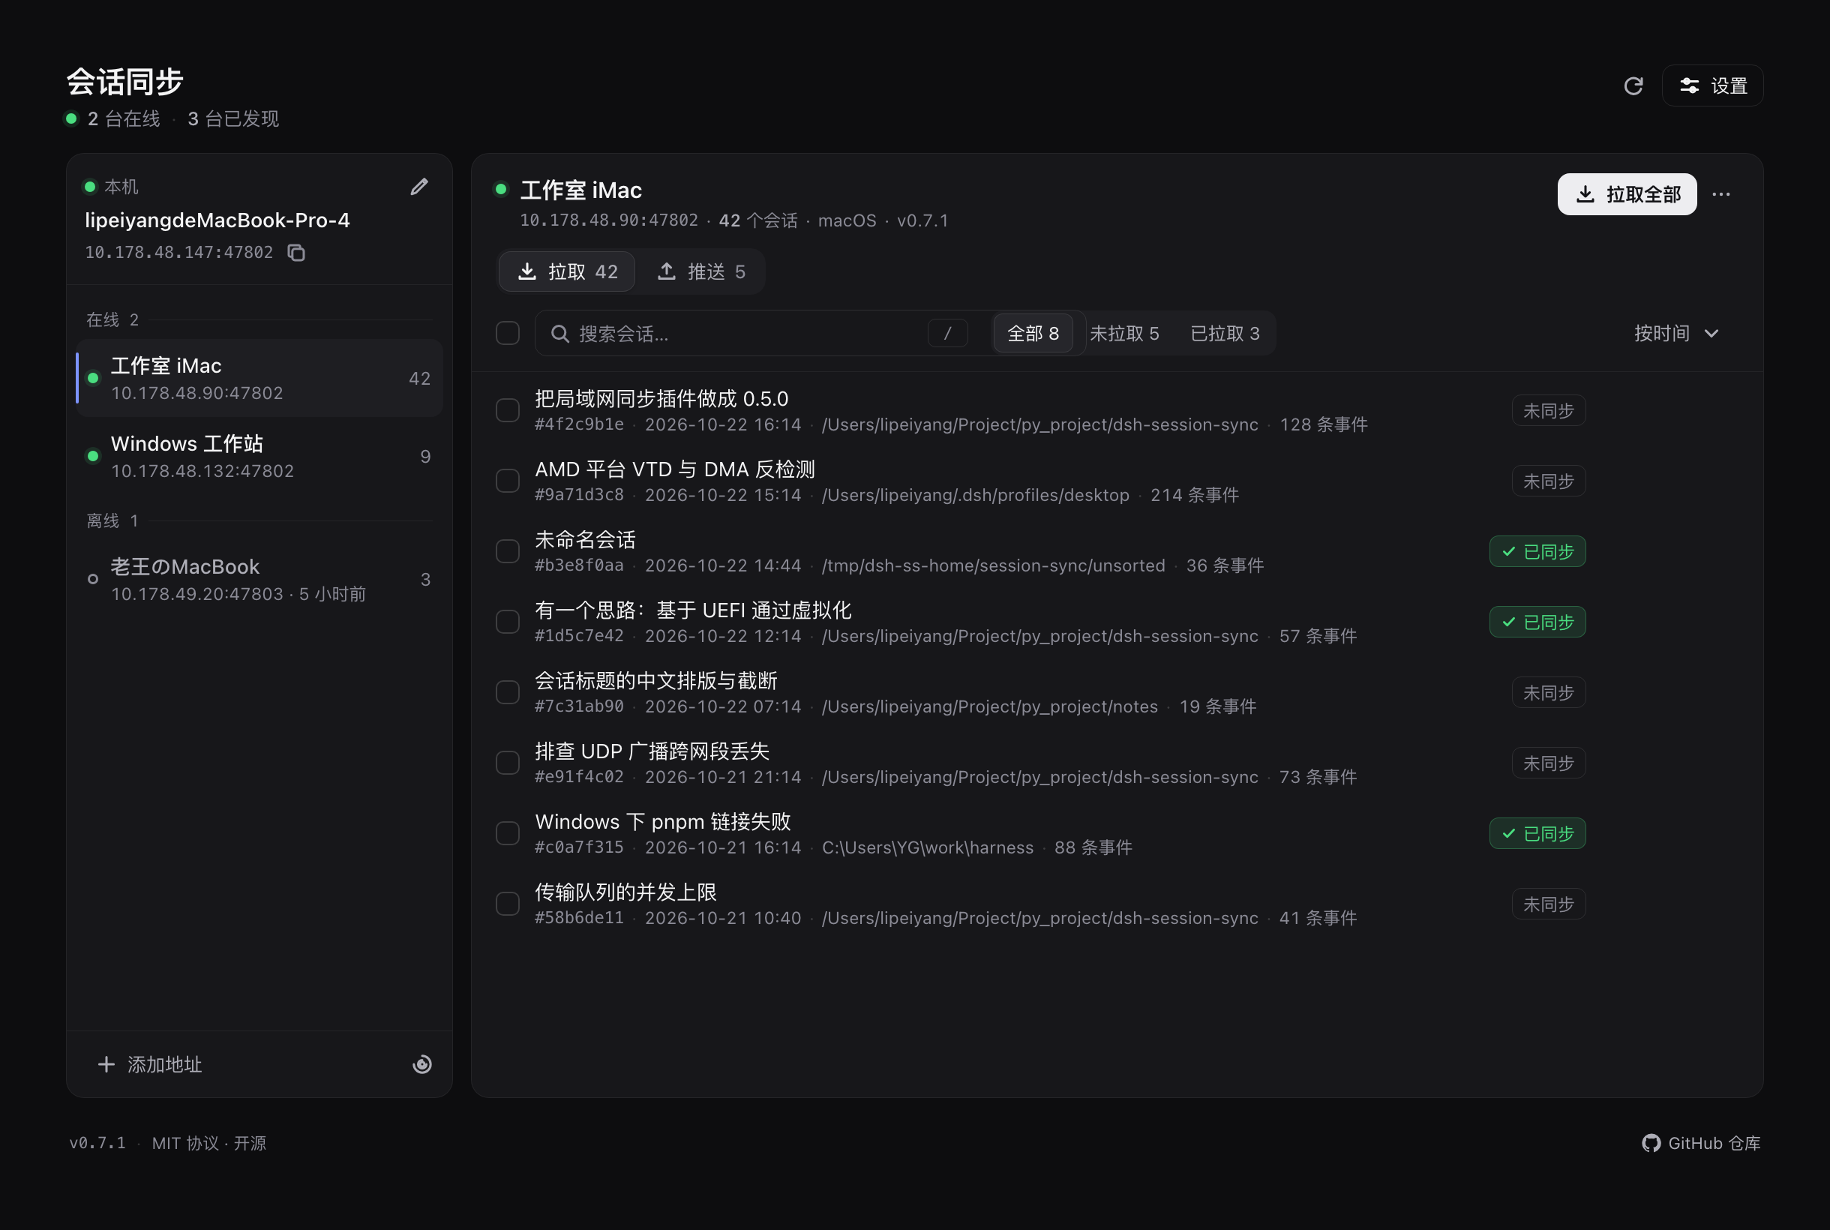Open the 设置 settings button
1830x1230 pixels.
pos(1712,85)
